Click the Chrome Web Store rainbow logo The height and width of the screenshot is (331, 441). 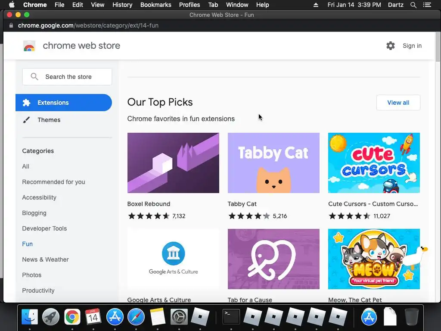coord(29,46)
